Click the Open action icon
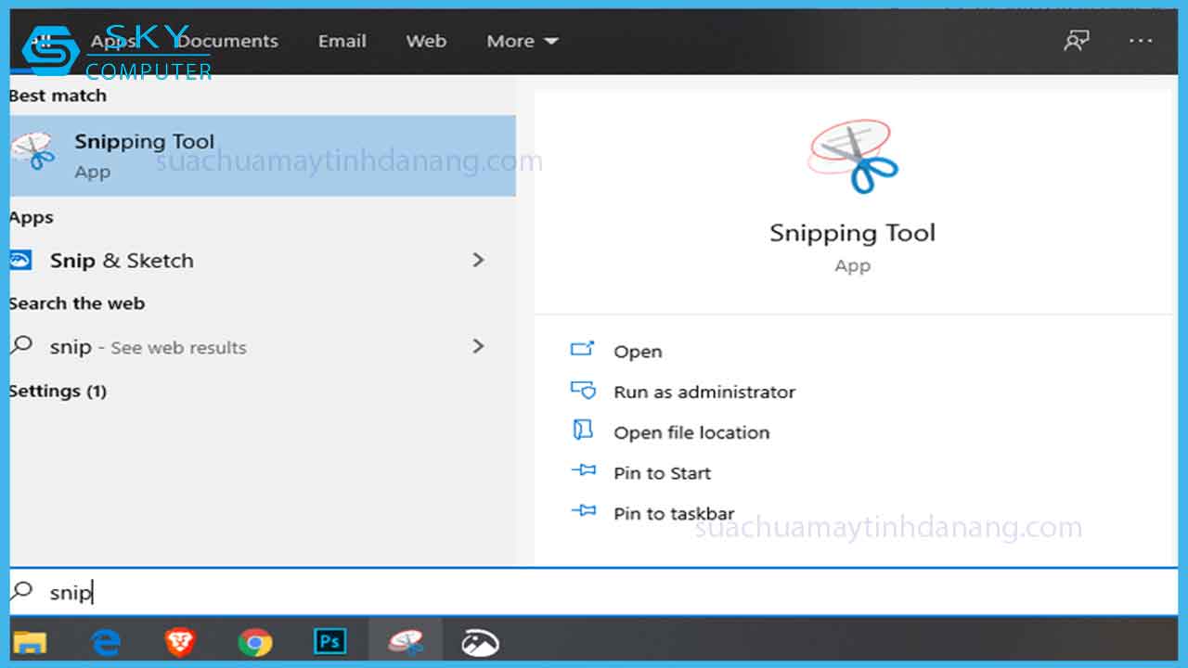 point(583,349)
